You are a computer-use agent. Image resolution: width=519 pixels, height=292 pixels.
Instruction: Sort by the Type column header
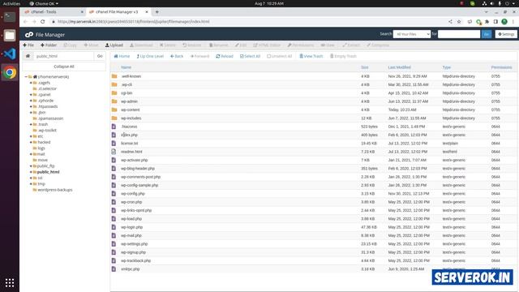[x=447, y=67]
